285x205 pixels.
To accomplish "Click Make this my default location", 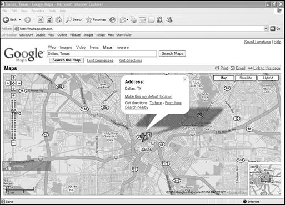I will (148, 96).
